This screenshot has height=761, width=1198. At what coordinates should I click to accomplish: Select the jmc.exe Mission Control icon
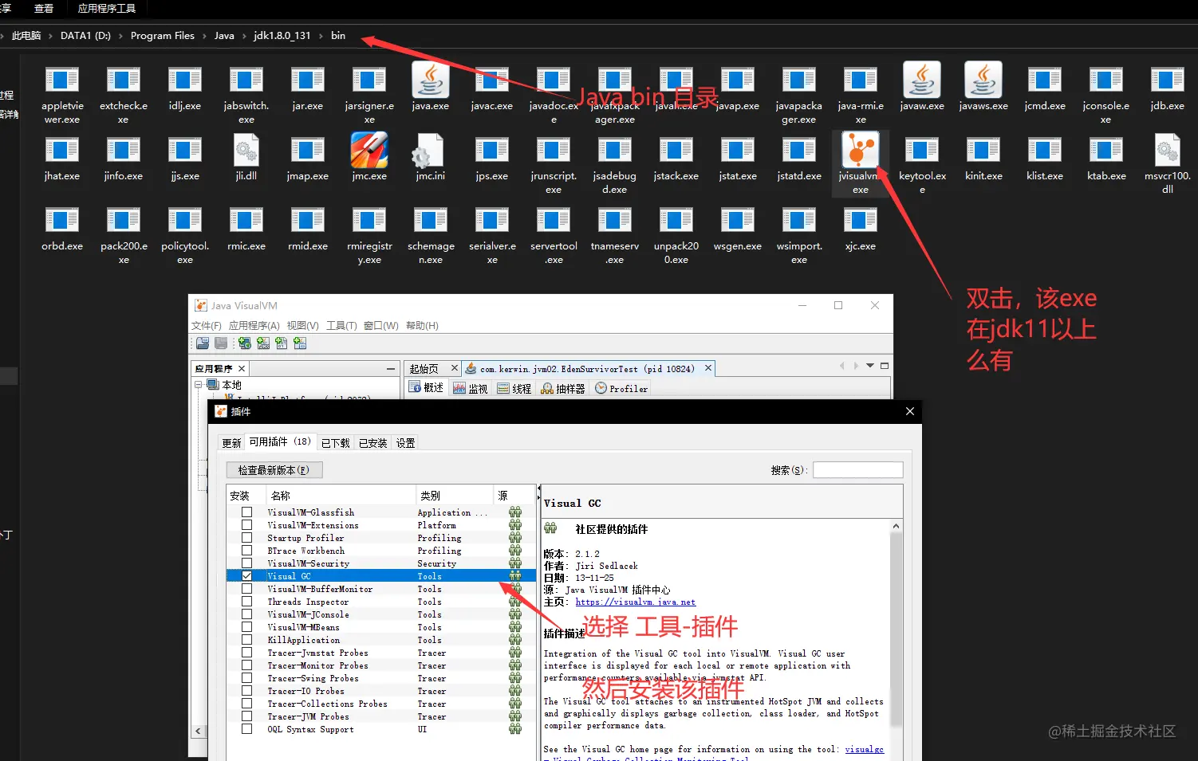pos(369,150)
